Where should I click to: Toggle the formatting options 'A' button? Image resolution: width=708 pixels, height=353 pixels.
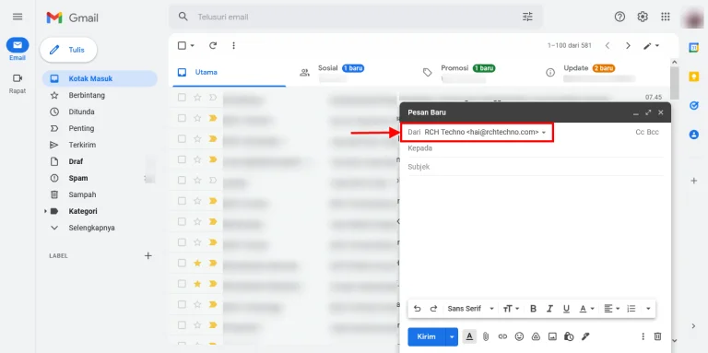pyautogui.click(x=469, y=336)
